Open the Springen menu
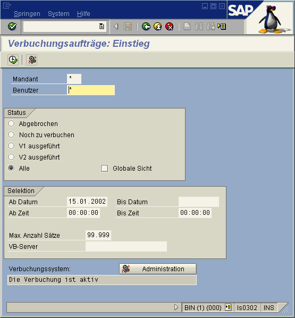The height and width of the screenshot is (318, 295). (x=27, y=14)
